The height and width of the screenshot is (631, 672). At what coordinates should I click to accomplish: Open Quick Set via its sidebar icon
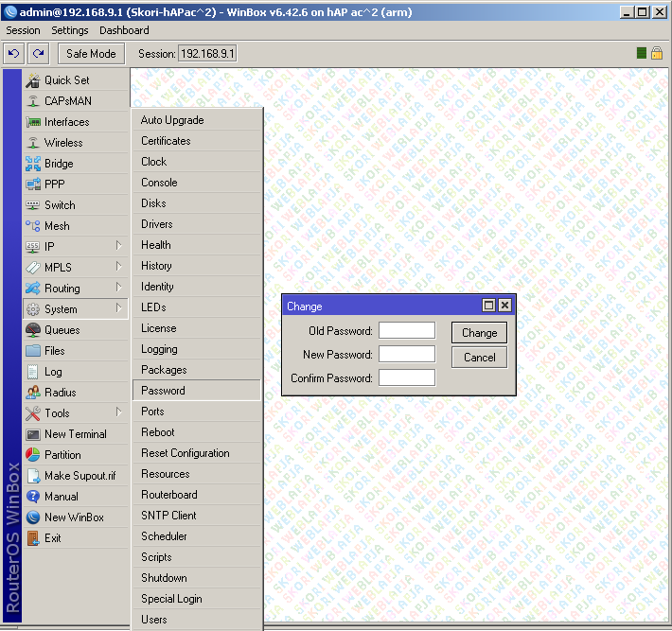(x=33, y=80)
